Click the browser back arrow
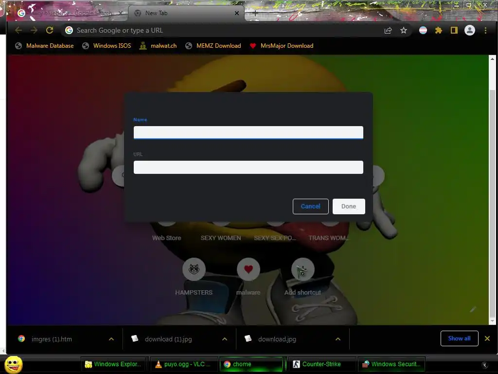Viewport: 498px width, 374px height. [18, 30]
